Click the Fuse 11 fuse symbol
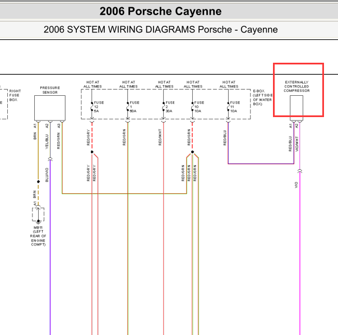This screenshot has width=338, height=335. [x=228, y=106]
